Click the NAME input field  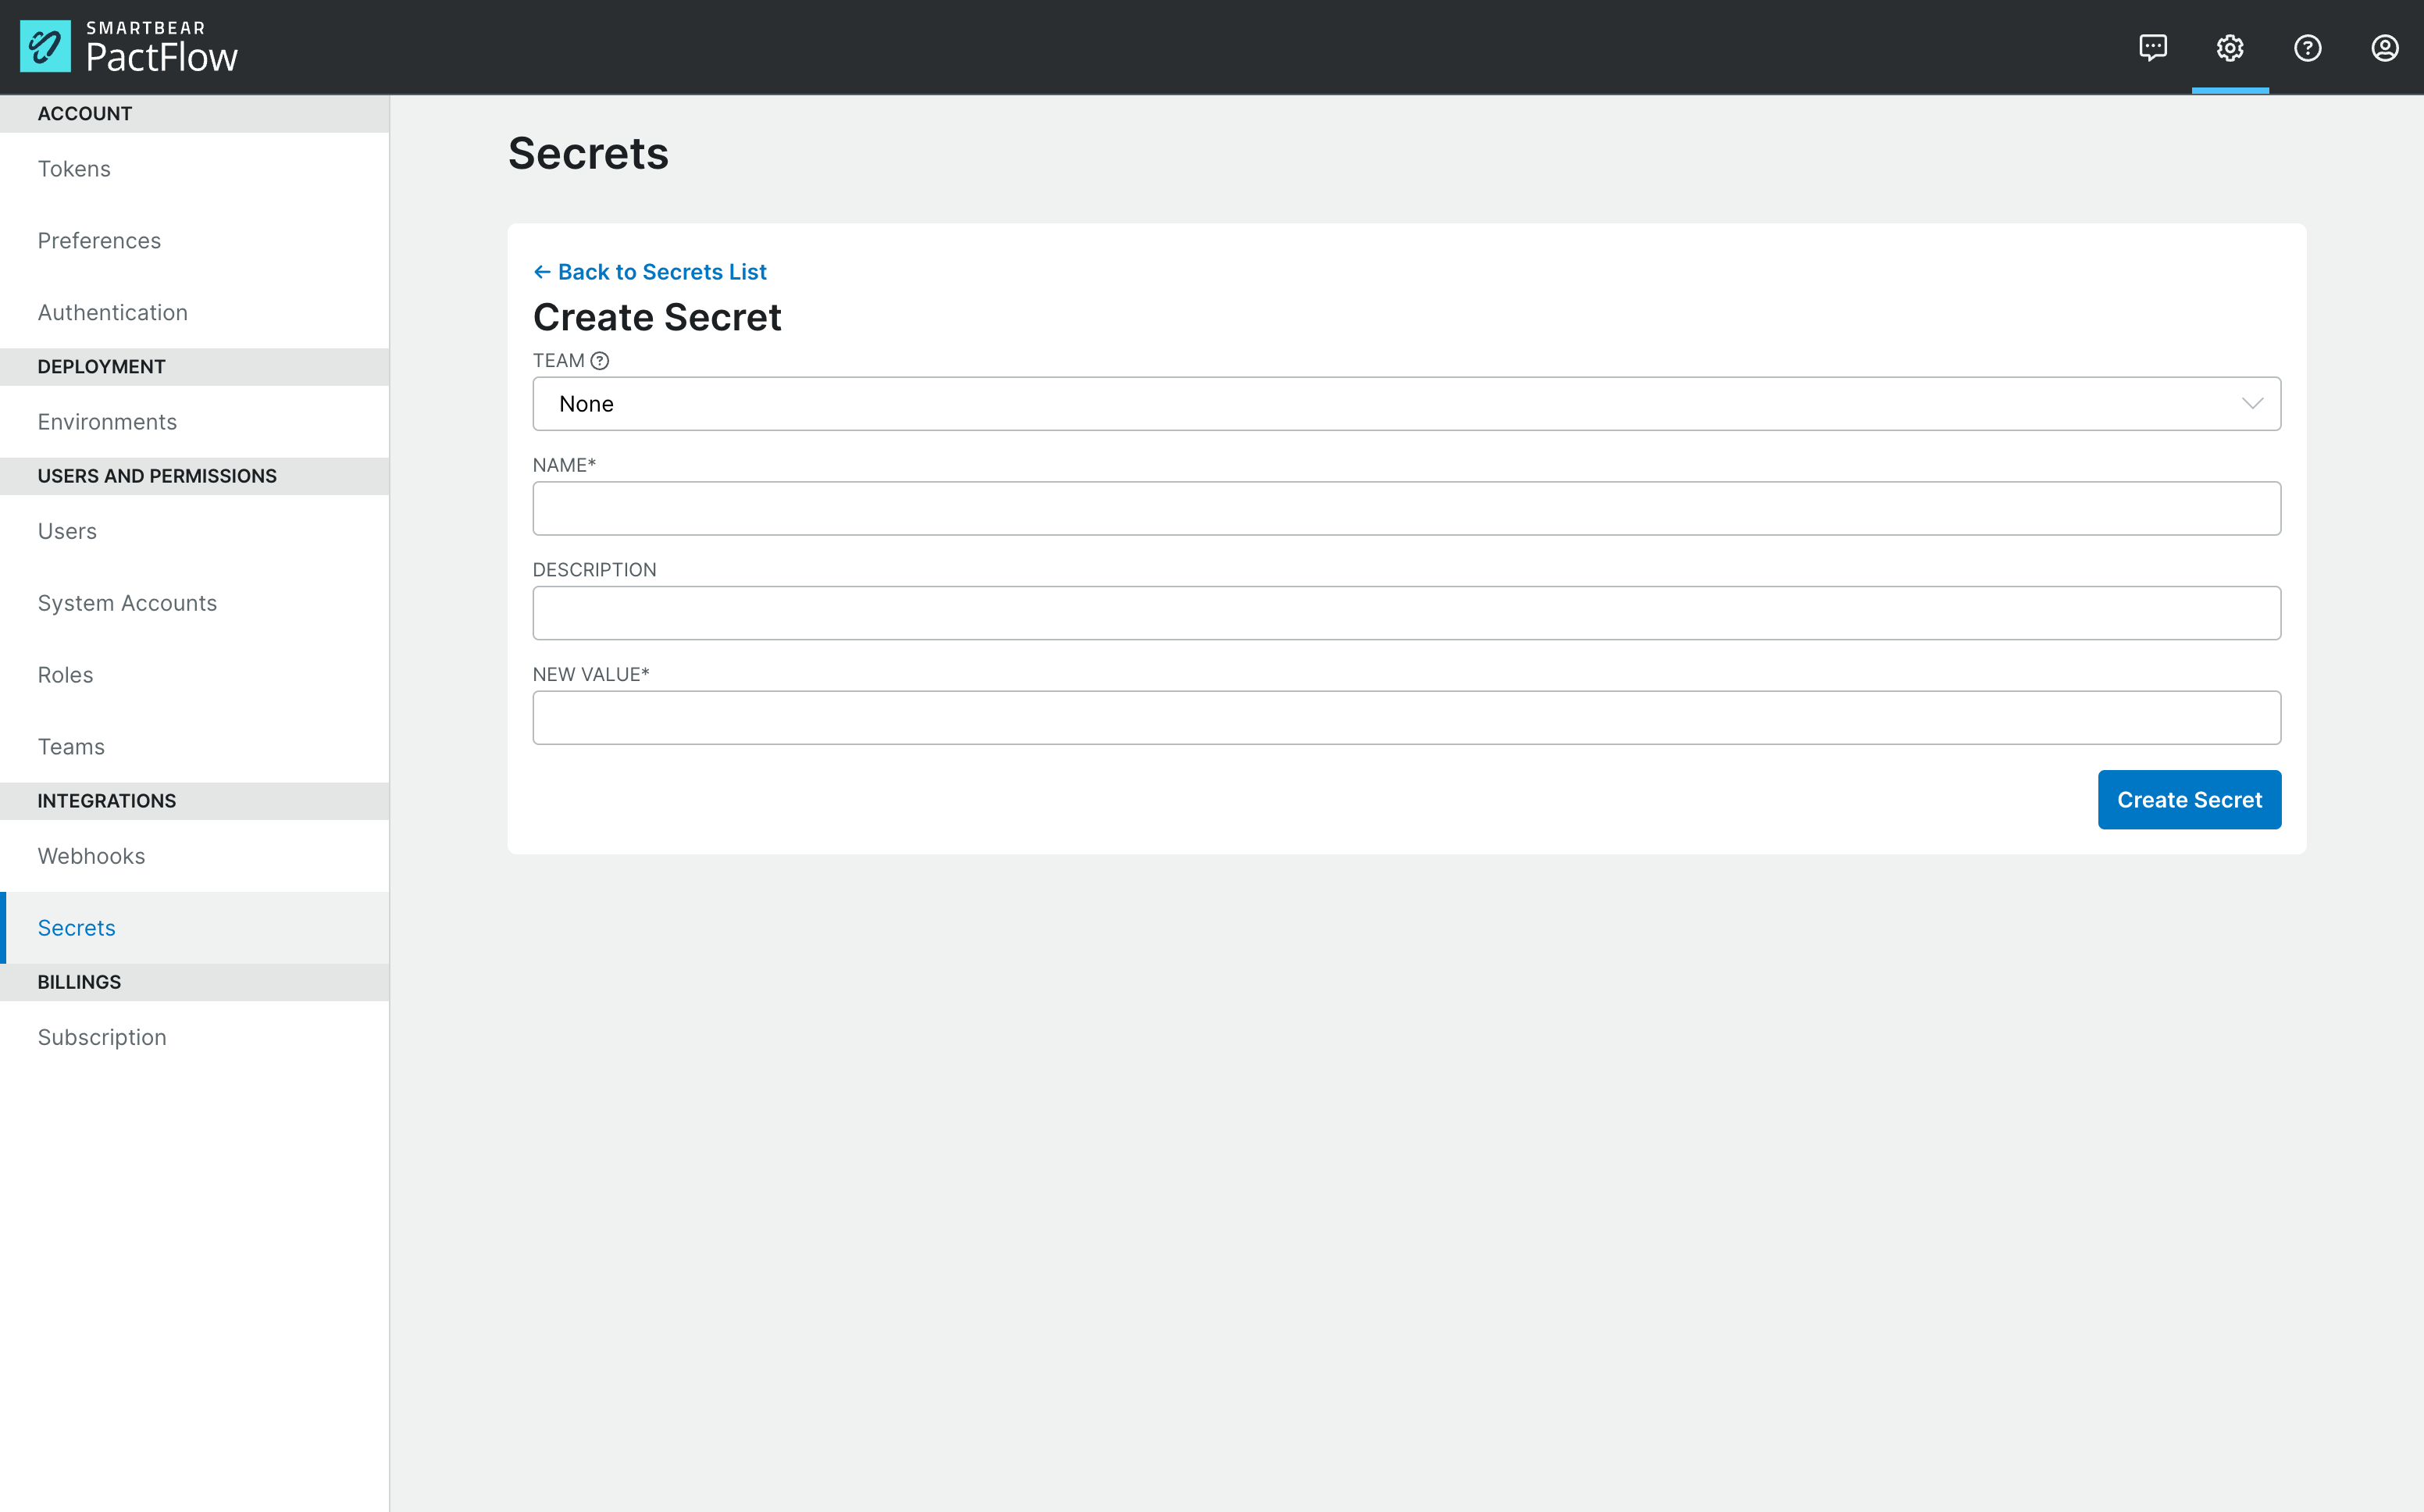click(1407, 508)
